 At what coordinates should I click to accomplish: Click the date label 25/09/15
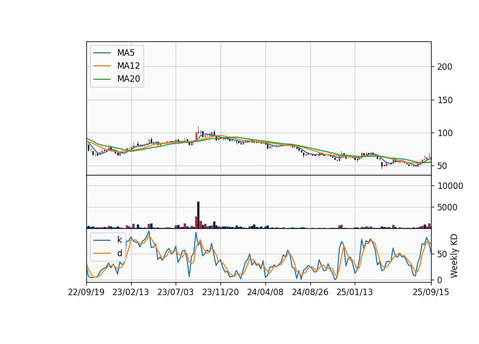(431, 292)
